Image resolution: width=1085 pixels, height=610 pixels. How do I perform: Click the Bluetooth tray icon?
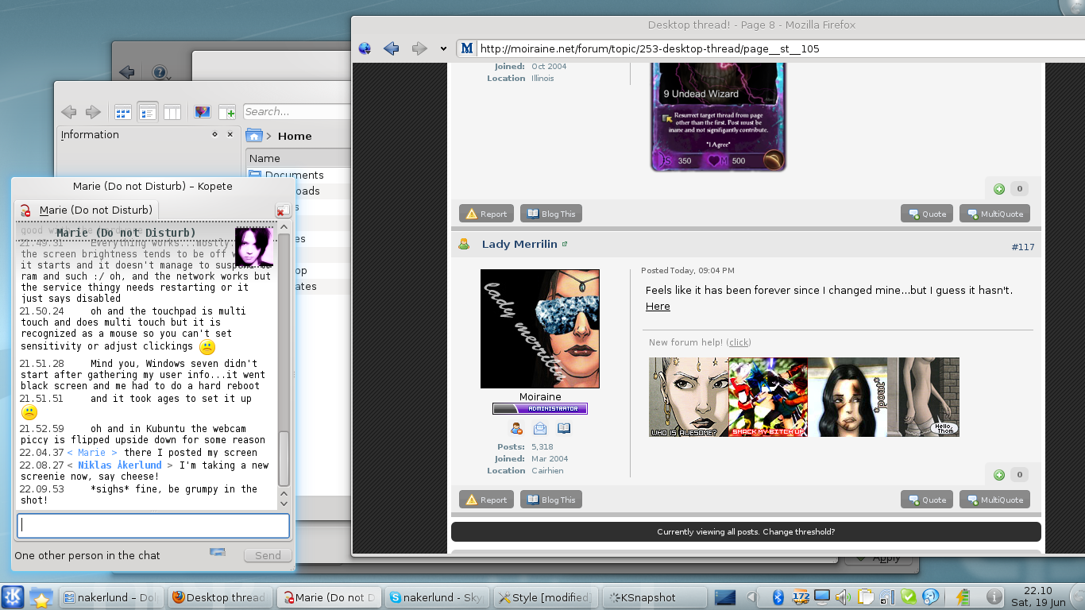coord(779,596)
